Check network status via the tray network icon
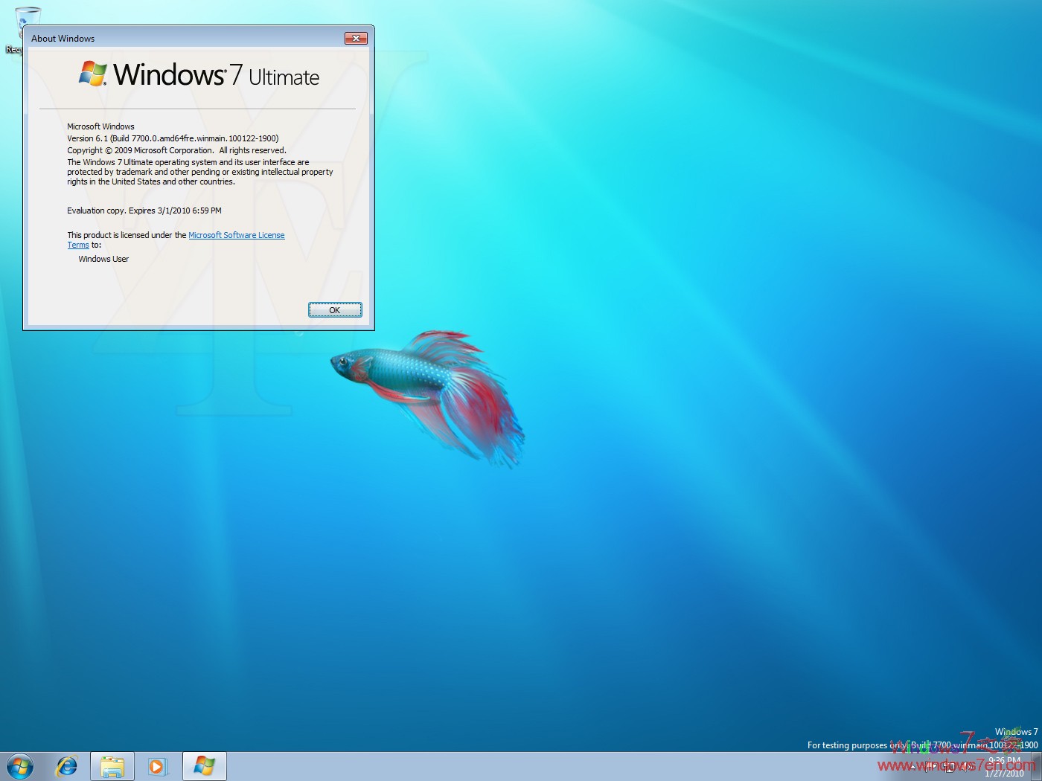Viewport: 1042px width, 781px height. [948, 767]
